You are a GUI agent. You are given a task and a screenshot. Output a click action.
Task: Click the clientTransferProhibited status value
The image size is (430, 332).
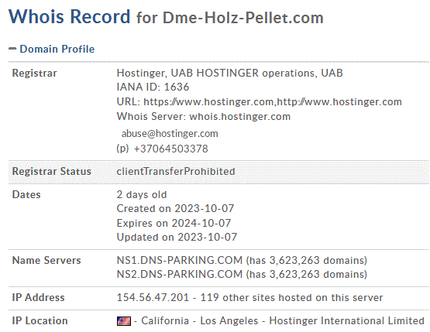click(176, 172)
